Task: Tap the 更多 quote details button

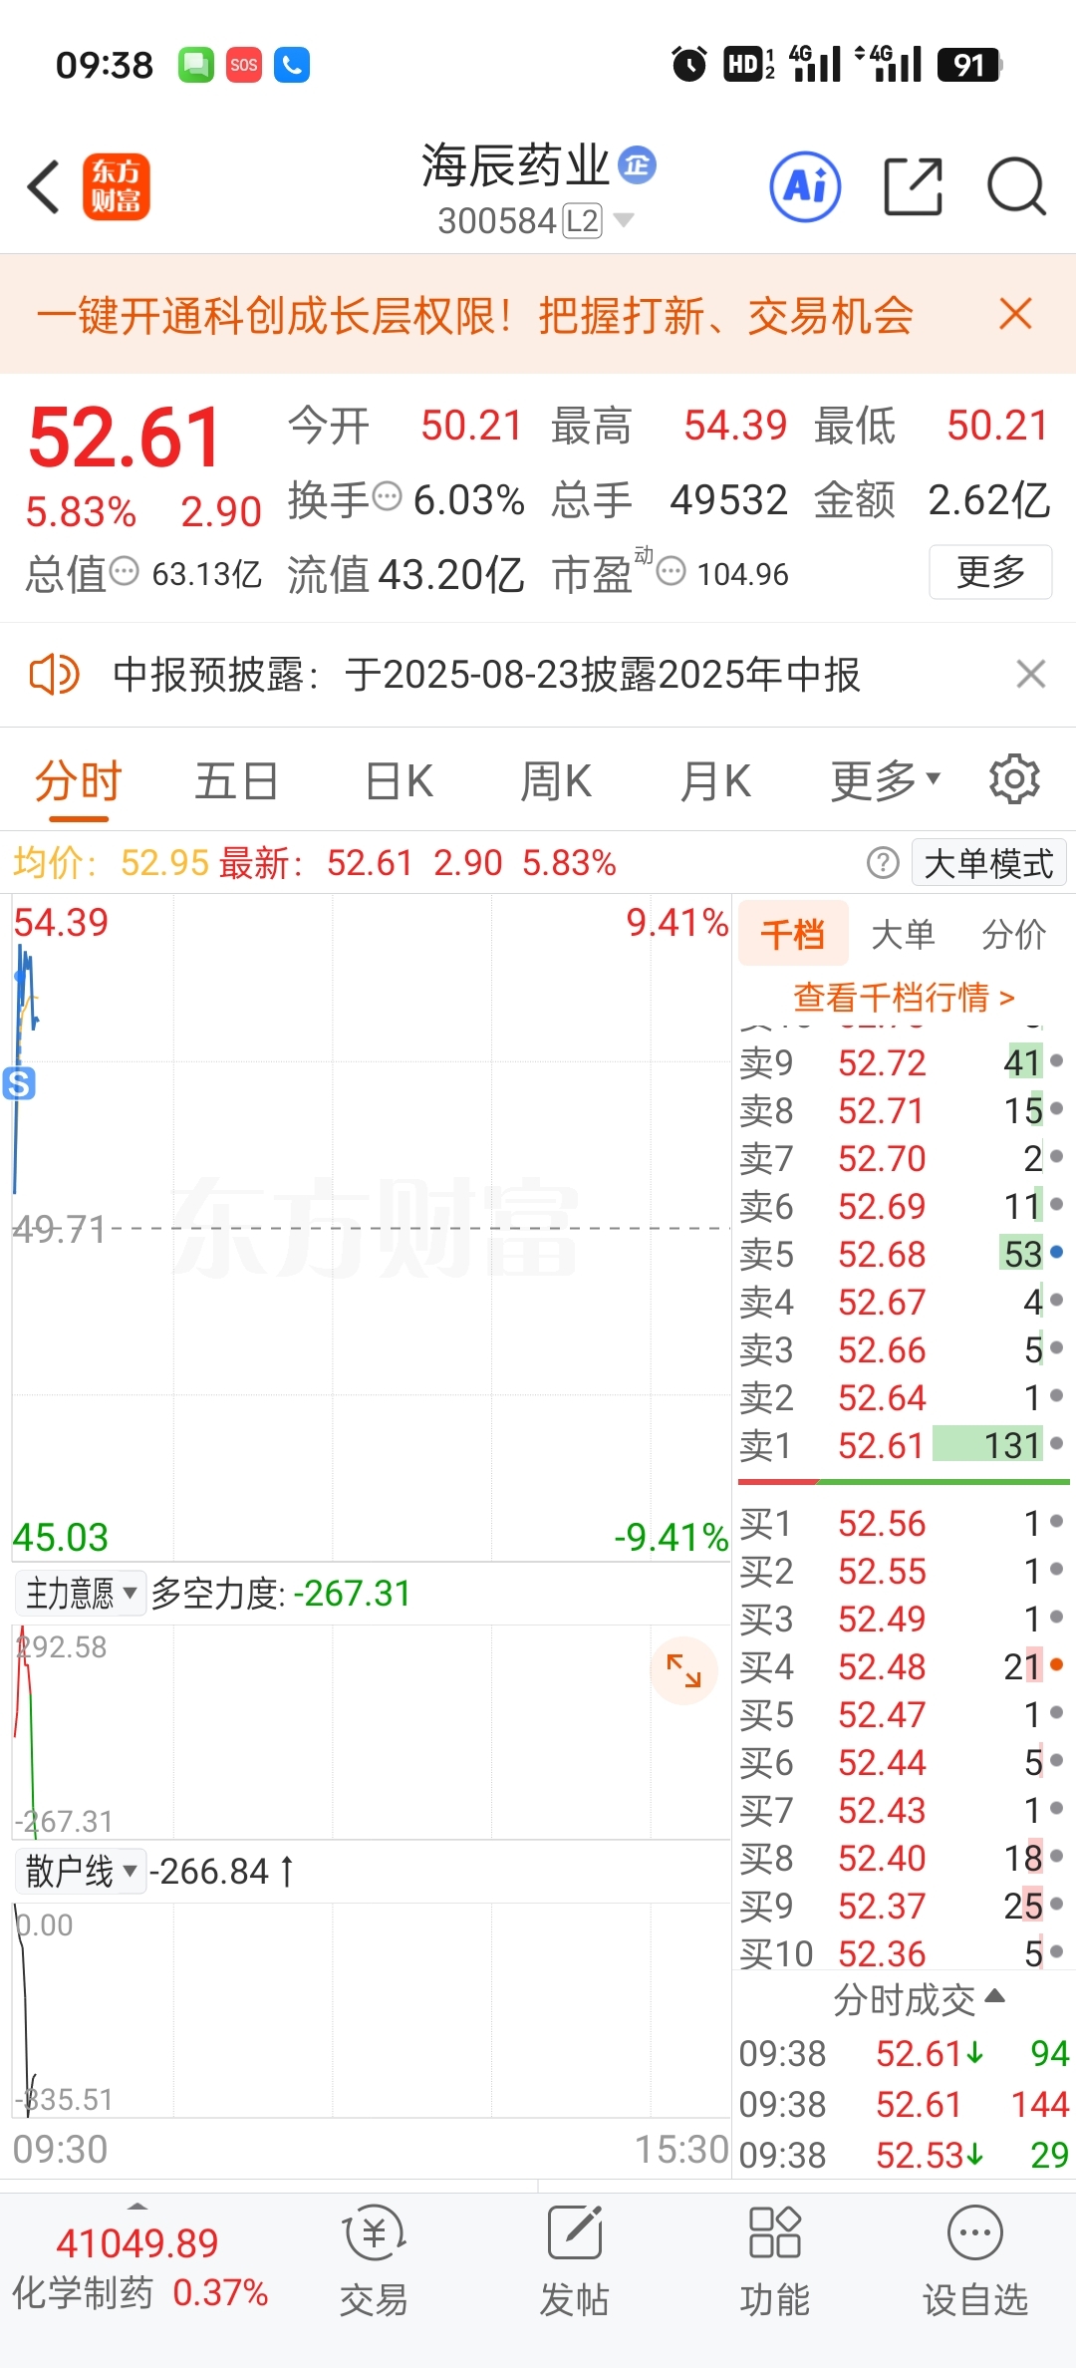Action: pyautogui.click(x=990, y=571)
